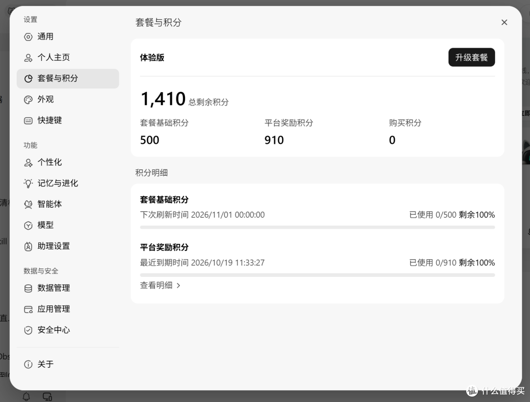Click the 910 reward points value
530x402 pixels.
tap(274, 140)
